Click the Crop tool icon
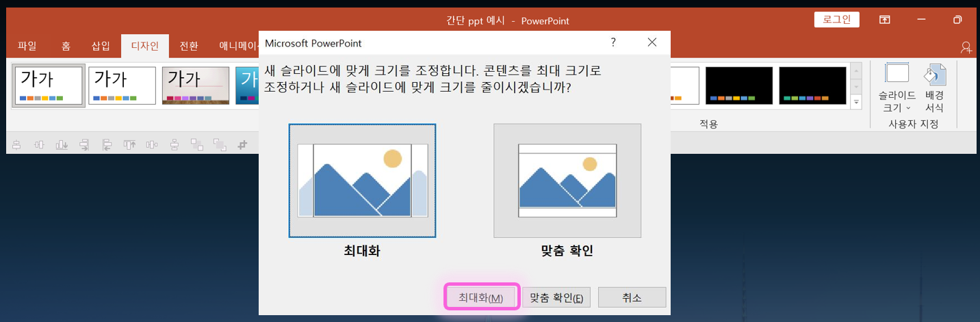The image size is (980, 322). pos(242,145)
